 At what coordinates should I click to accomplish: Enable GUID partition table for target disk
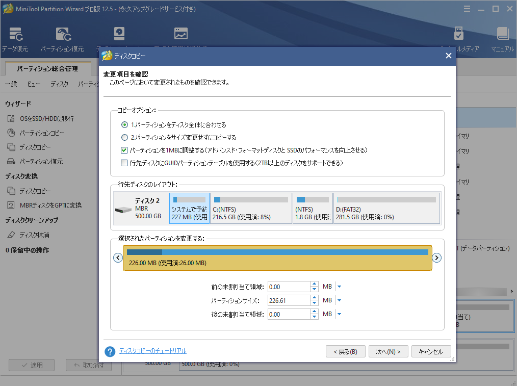124,163
